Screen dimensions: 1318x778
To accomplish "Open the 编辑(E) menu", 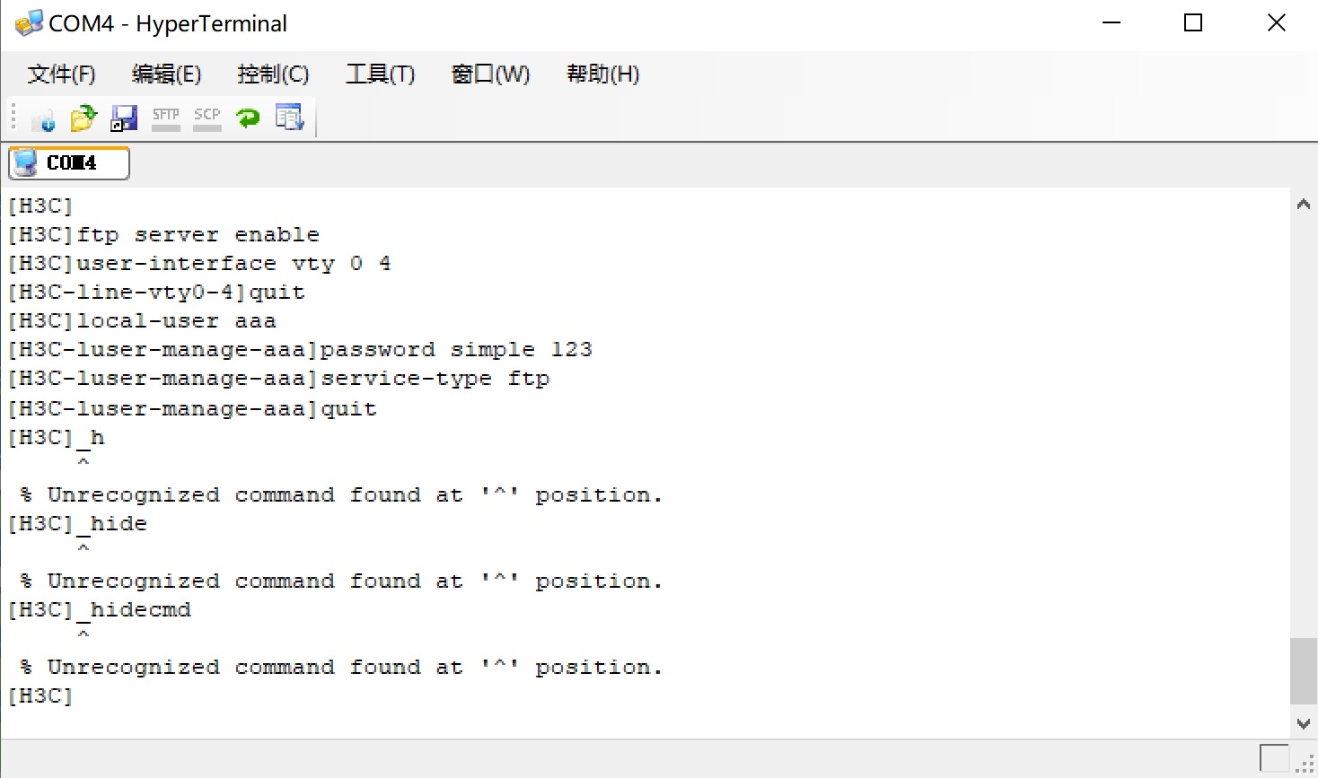I will tap(166, 74).
